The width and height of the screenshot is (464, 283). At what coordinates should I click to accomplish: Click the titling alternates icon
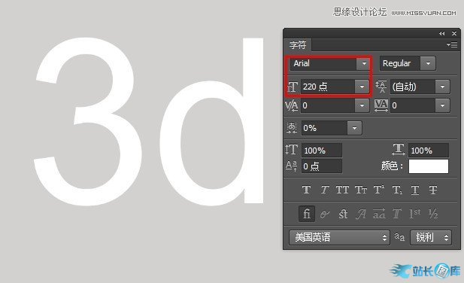pyautogui.click(x=397, y=214)
